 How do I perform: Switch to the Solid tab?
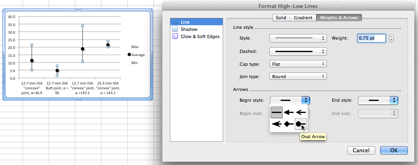pyautogui.click(x=281, y=18)
